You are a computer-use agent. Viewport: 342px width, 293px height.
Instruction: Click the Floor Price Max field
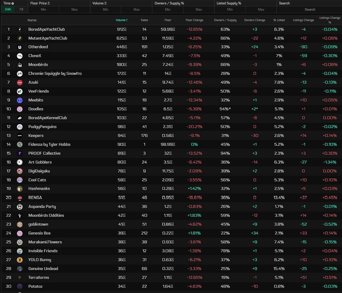coord(74,9)
